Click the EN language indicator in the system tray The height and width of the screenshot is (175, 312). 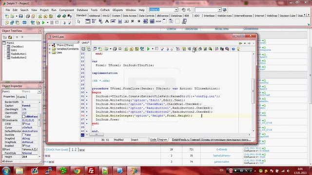tap(221, 170)
